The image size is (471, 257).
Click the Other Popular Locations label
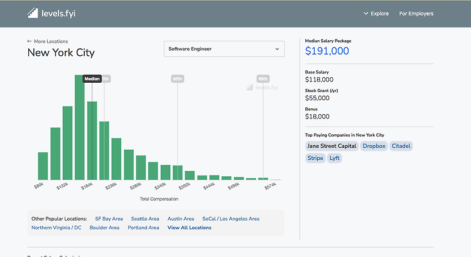[x=59, y=219]
